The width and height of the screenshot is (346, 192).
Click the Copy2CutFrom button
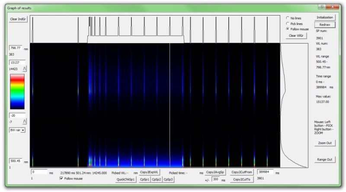click(x=242, y=172)
